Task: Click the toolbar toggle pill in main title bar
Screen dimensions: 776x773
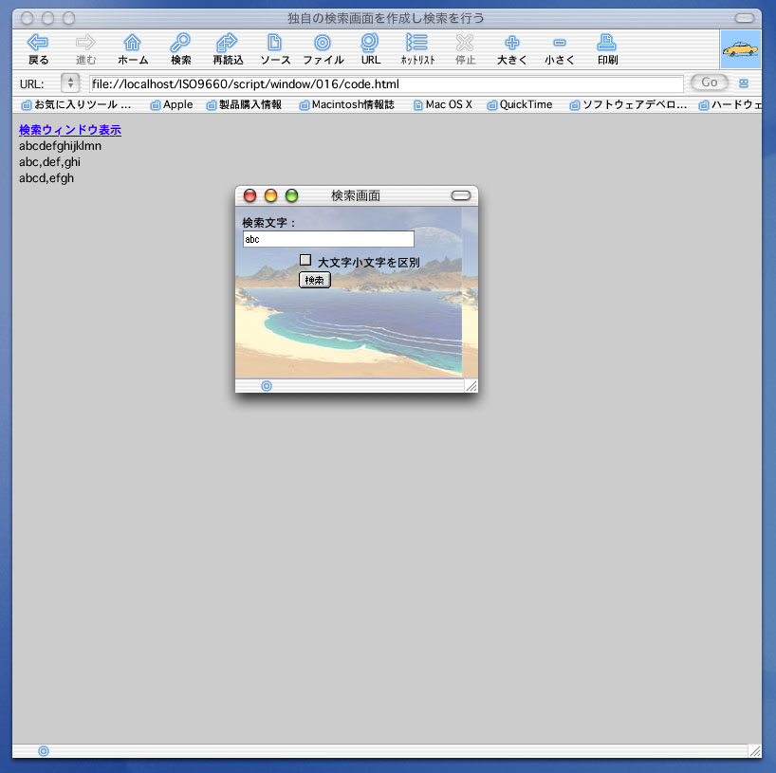Action: (745, 18)
